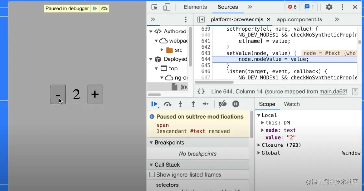364x191 pixels.
Task: Expand the 'node: text' scope entry
Action: 262,130
